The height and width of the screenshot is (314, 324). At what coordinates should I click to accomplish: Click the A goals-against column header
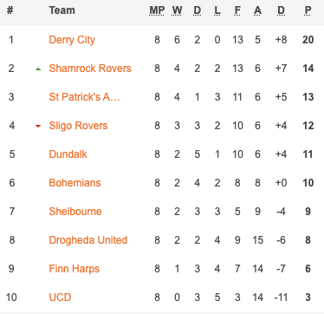click(x=257, y=10)
